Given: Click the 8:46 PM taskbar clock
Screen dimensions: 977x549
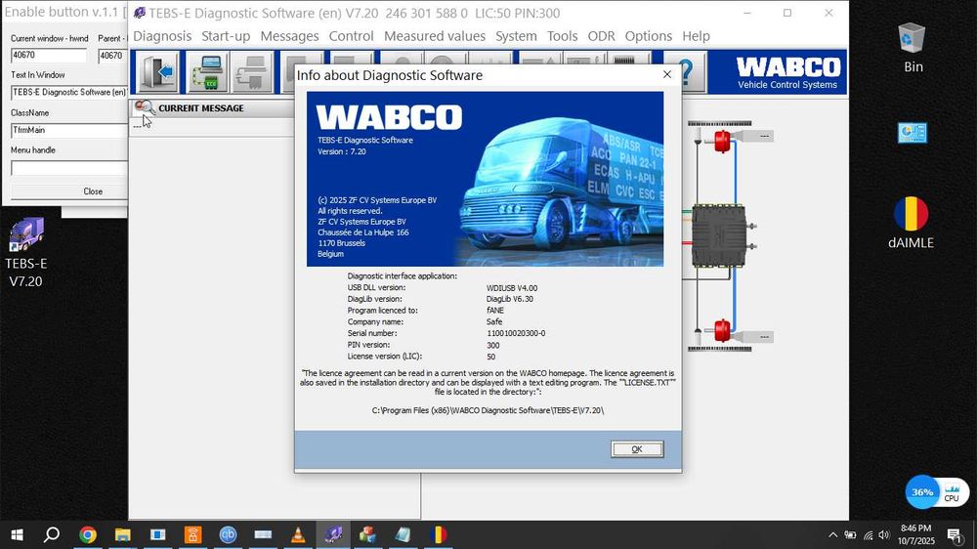Looking at the screenshot, I should (915, 528).
